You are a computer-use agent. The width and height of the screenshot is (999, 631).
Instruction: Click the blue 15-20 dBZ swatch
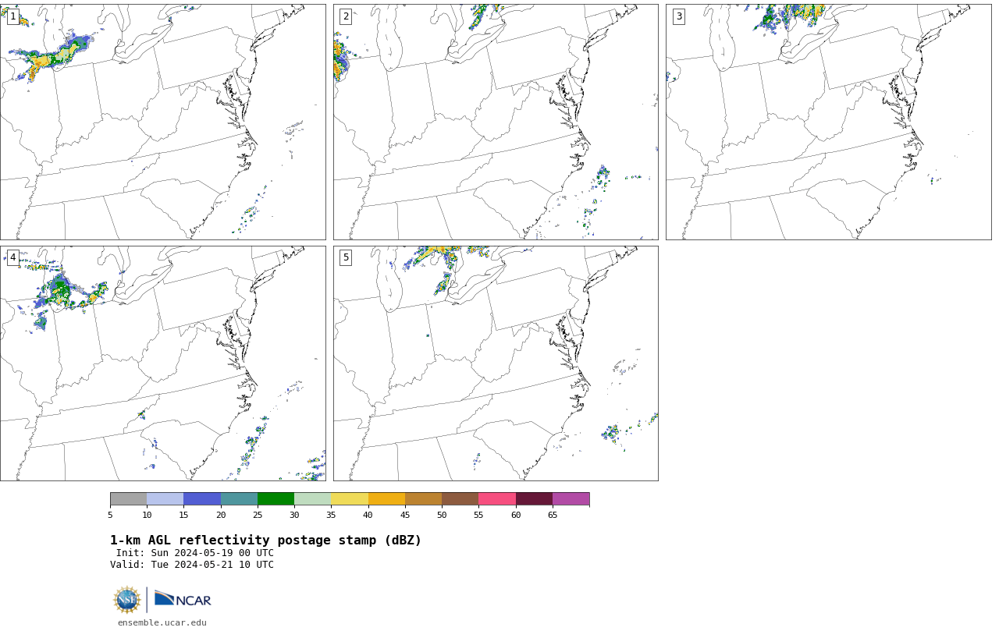[x=202, y=499]
